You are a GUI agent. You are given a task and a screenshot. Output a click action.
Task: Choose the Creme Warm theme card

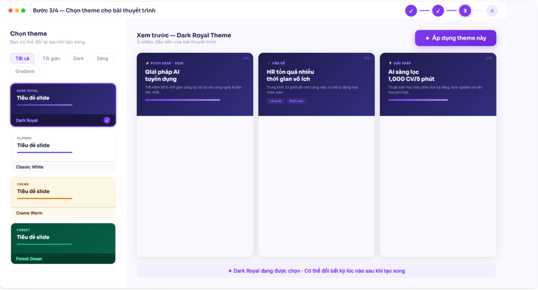[x=63, y=198]
